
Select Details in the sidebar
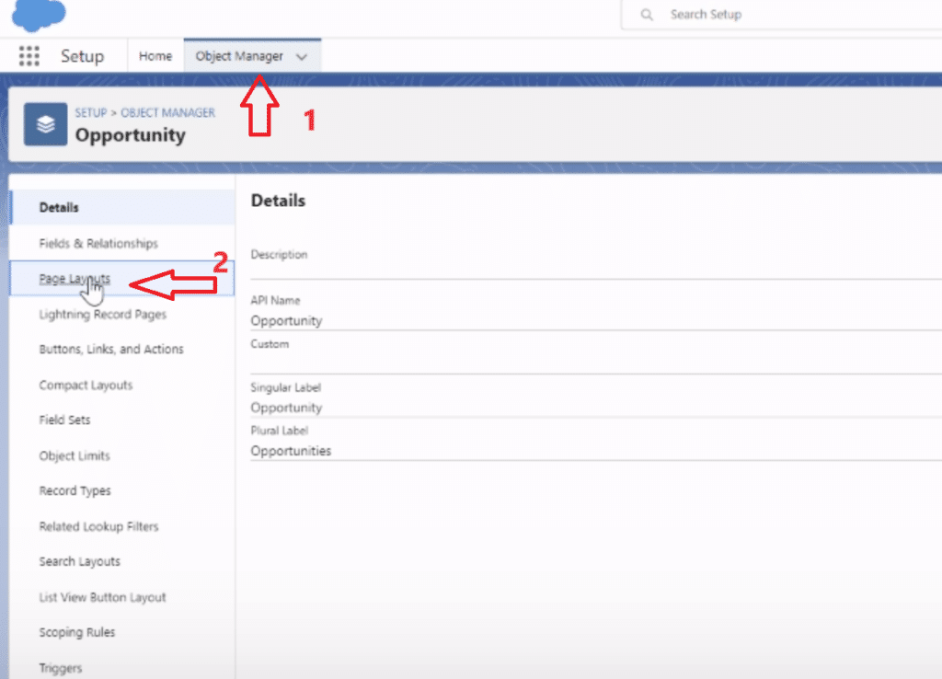point(122,207)
